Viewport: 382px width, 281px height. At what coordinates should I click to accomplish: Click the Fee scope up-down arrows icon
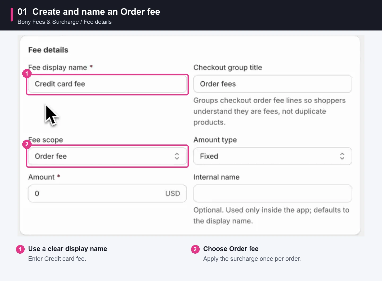[x=177, y=156]
